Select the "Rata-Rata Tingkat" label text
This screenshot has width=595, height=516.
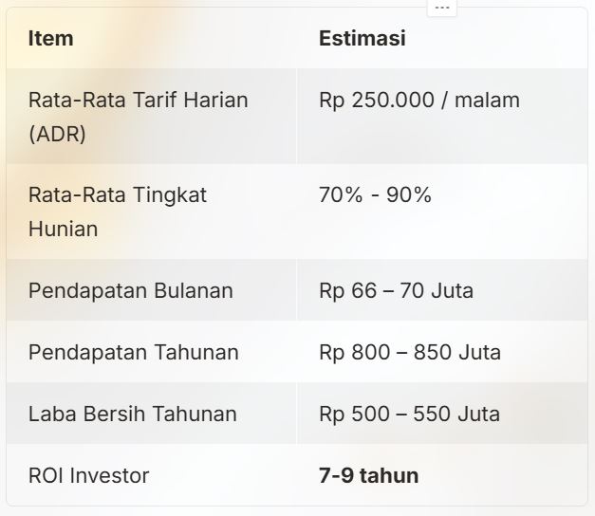point(118,195)
